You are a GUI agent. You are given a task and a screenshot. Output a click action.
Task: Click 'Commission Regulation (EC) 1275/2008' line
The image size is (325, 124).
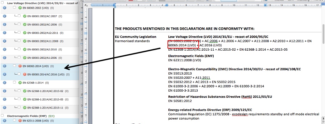(x=244, y=114)
